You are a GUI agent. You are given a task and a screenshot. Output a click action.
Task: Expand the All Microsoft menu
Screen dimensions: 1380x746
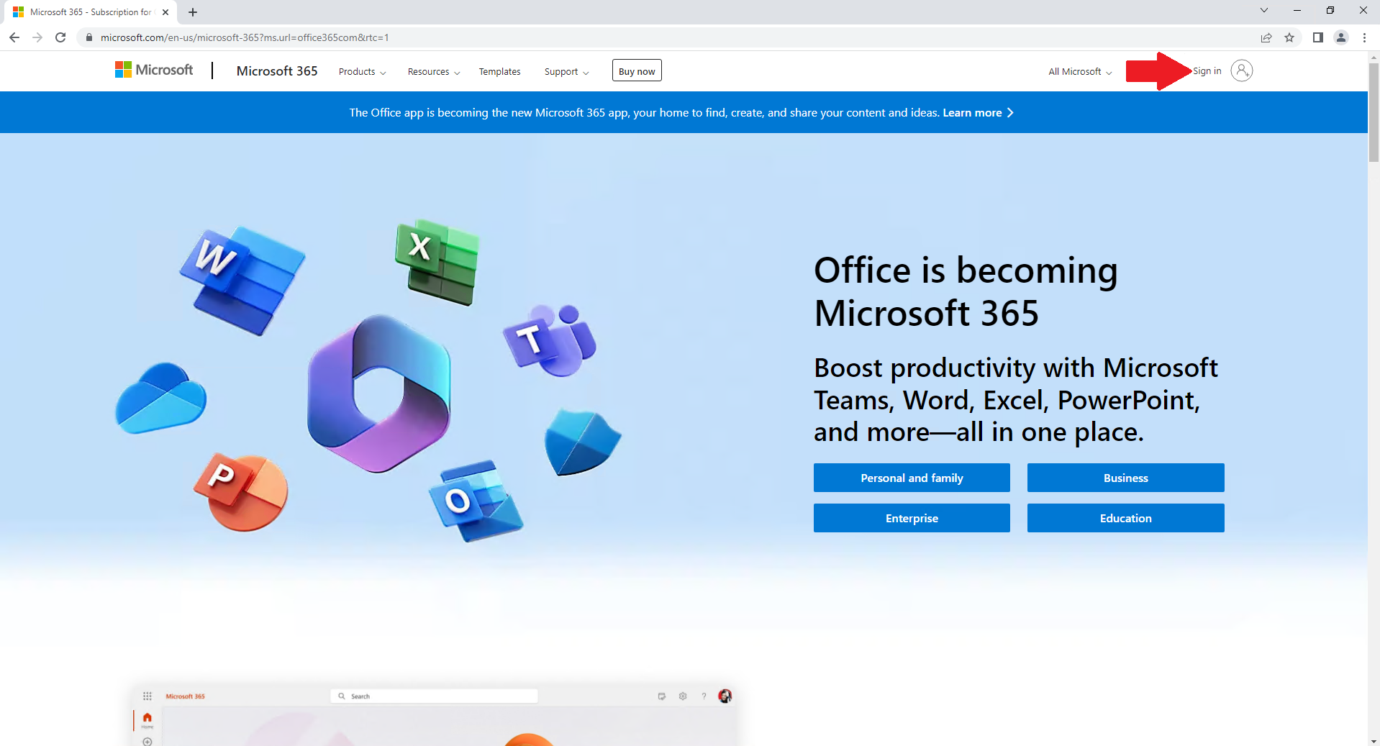point(1080,71)
